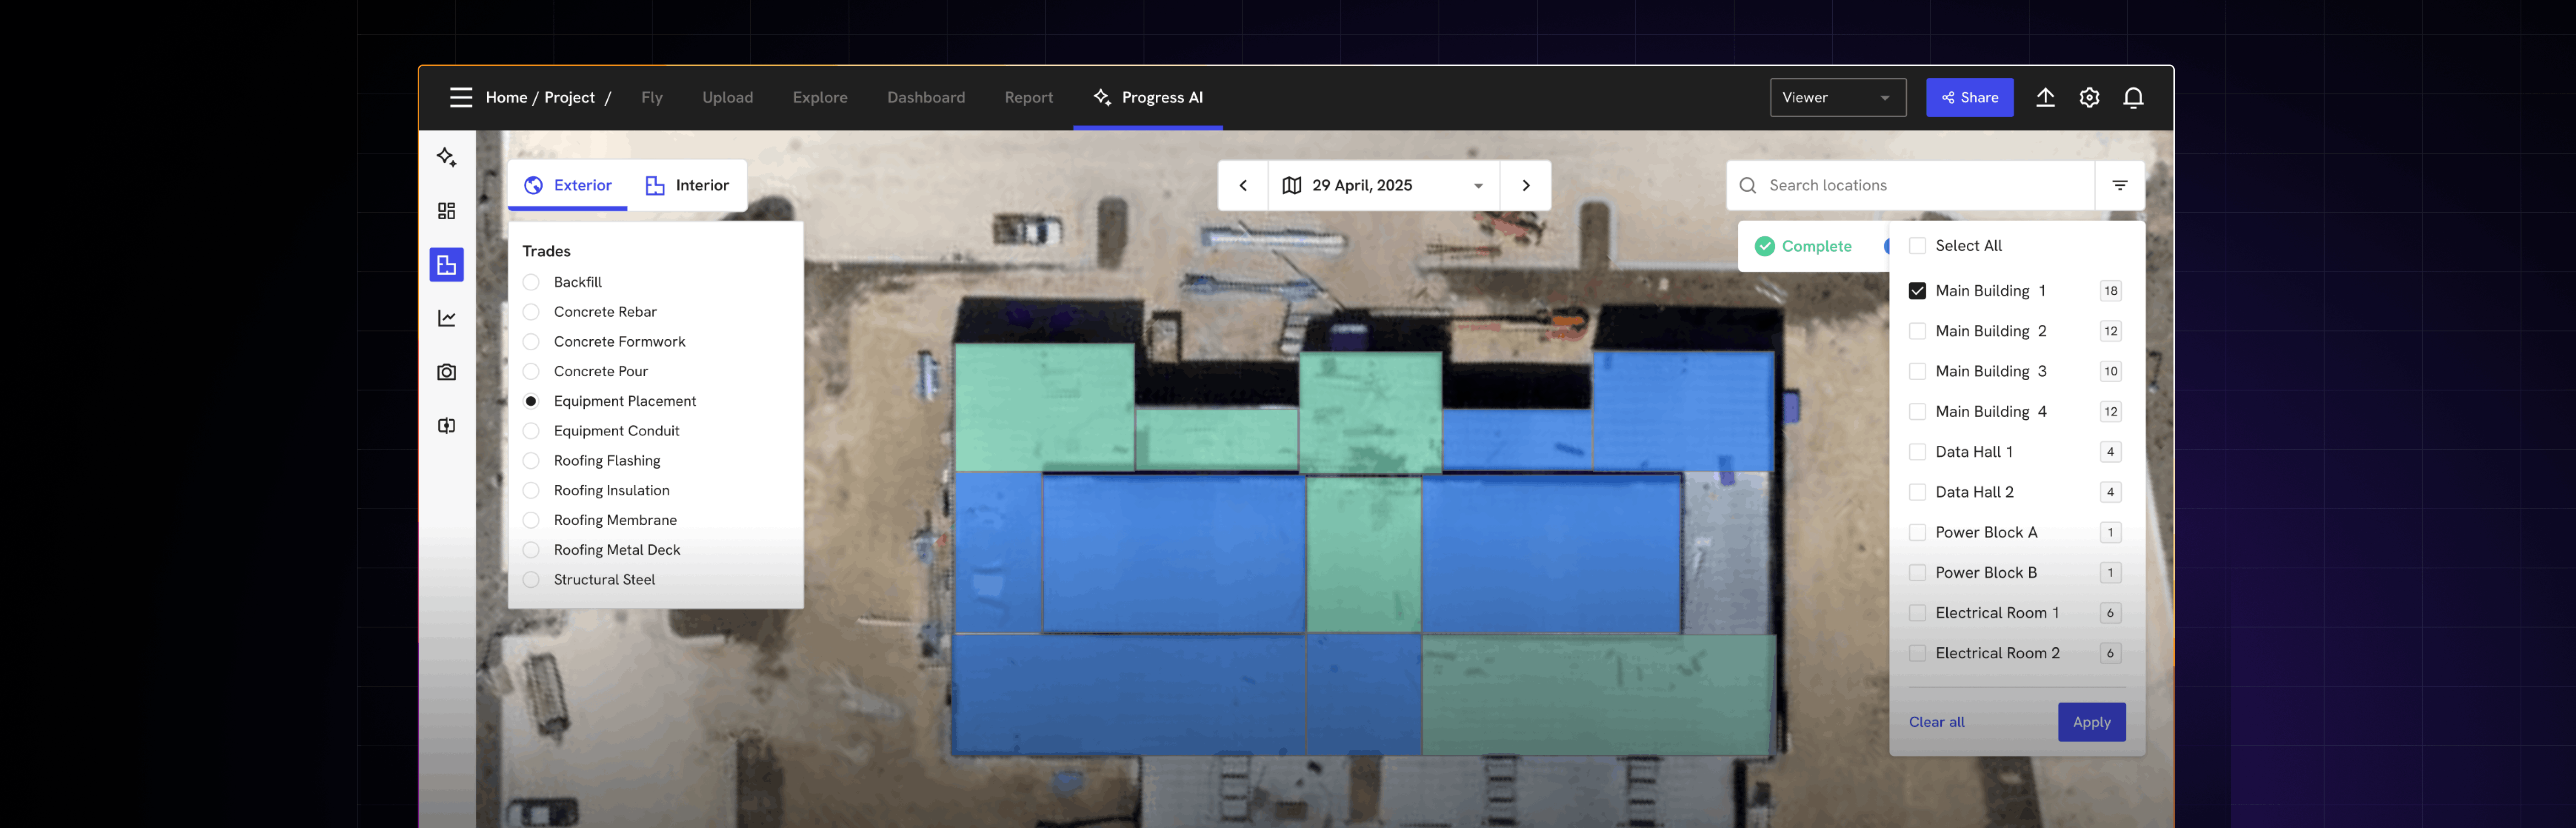Open the filter icon beside search
2576x828 pixels.
pos(2119,185)
